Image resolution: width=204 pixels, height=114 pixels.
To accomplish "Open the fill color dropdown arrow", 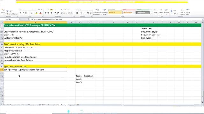I will click(38, 13).
